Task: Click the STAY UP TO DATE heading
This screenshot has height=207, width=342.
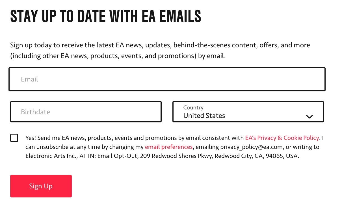Action: (105, 16)
